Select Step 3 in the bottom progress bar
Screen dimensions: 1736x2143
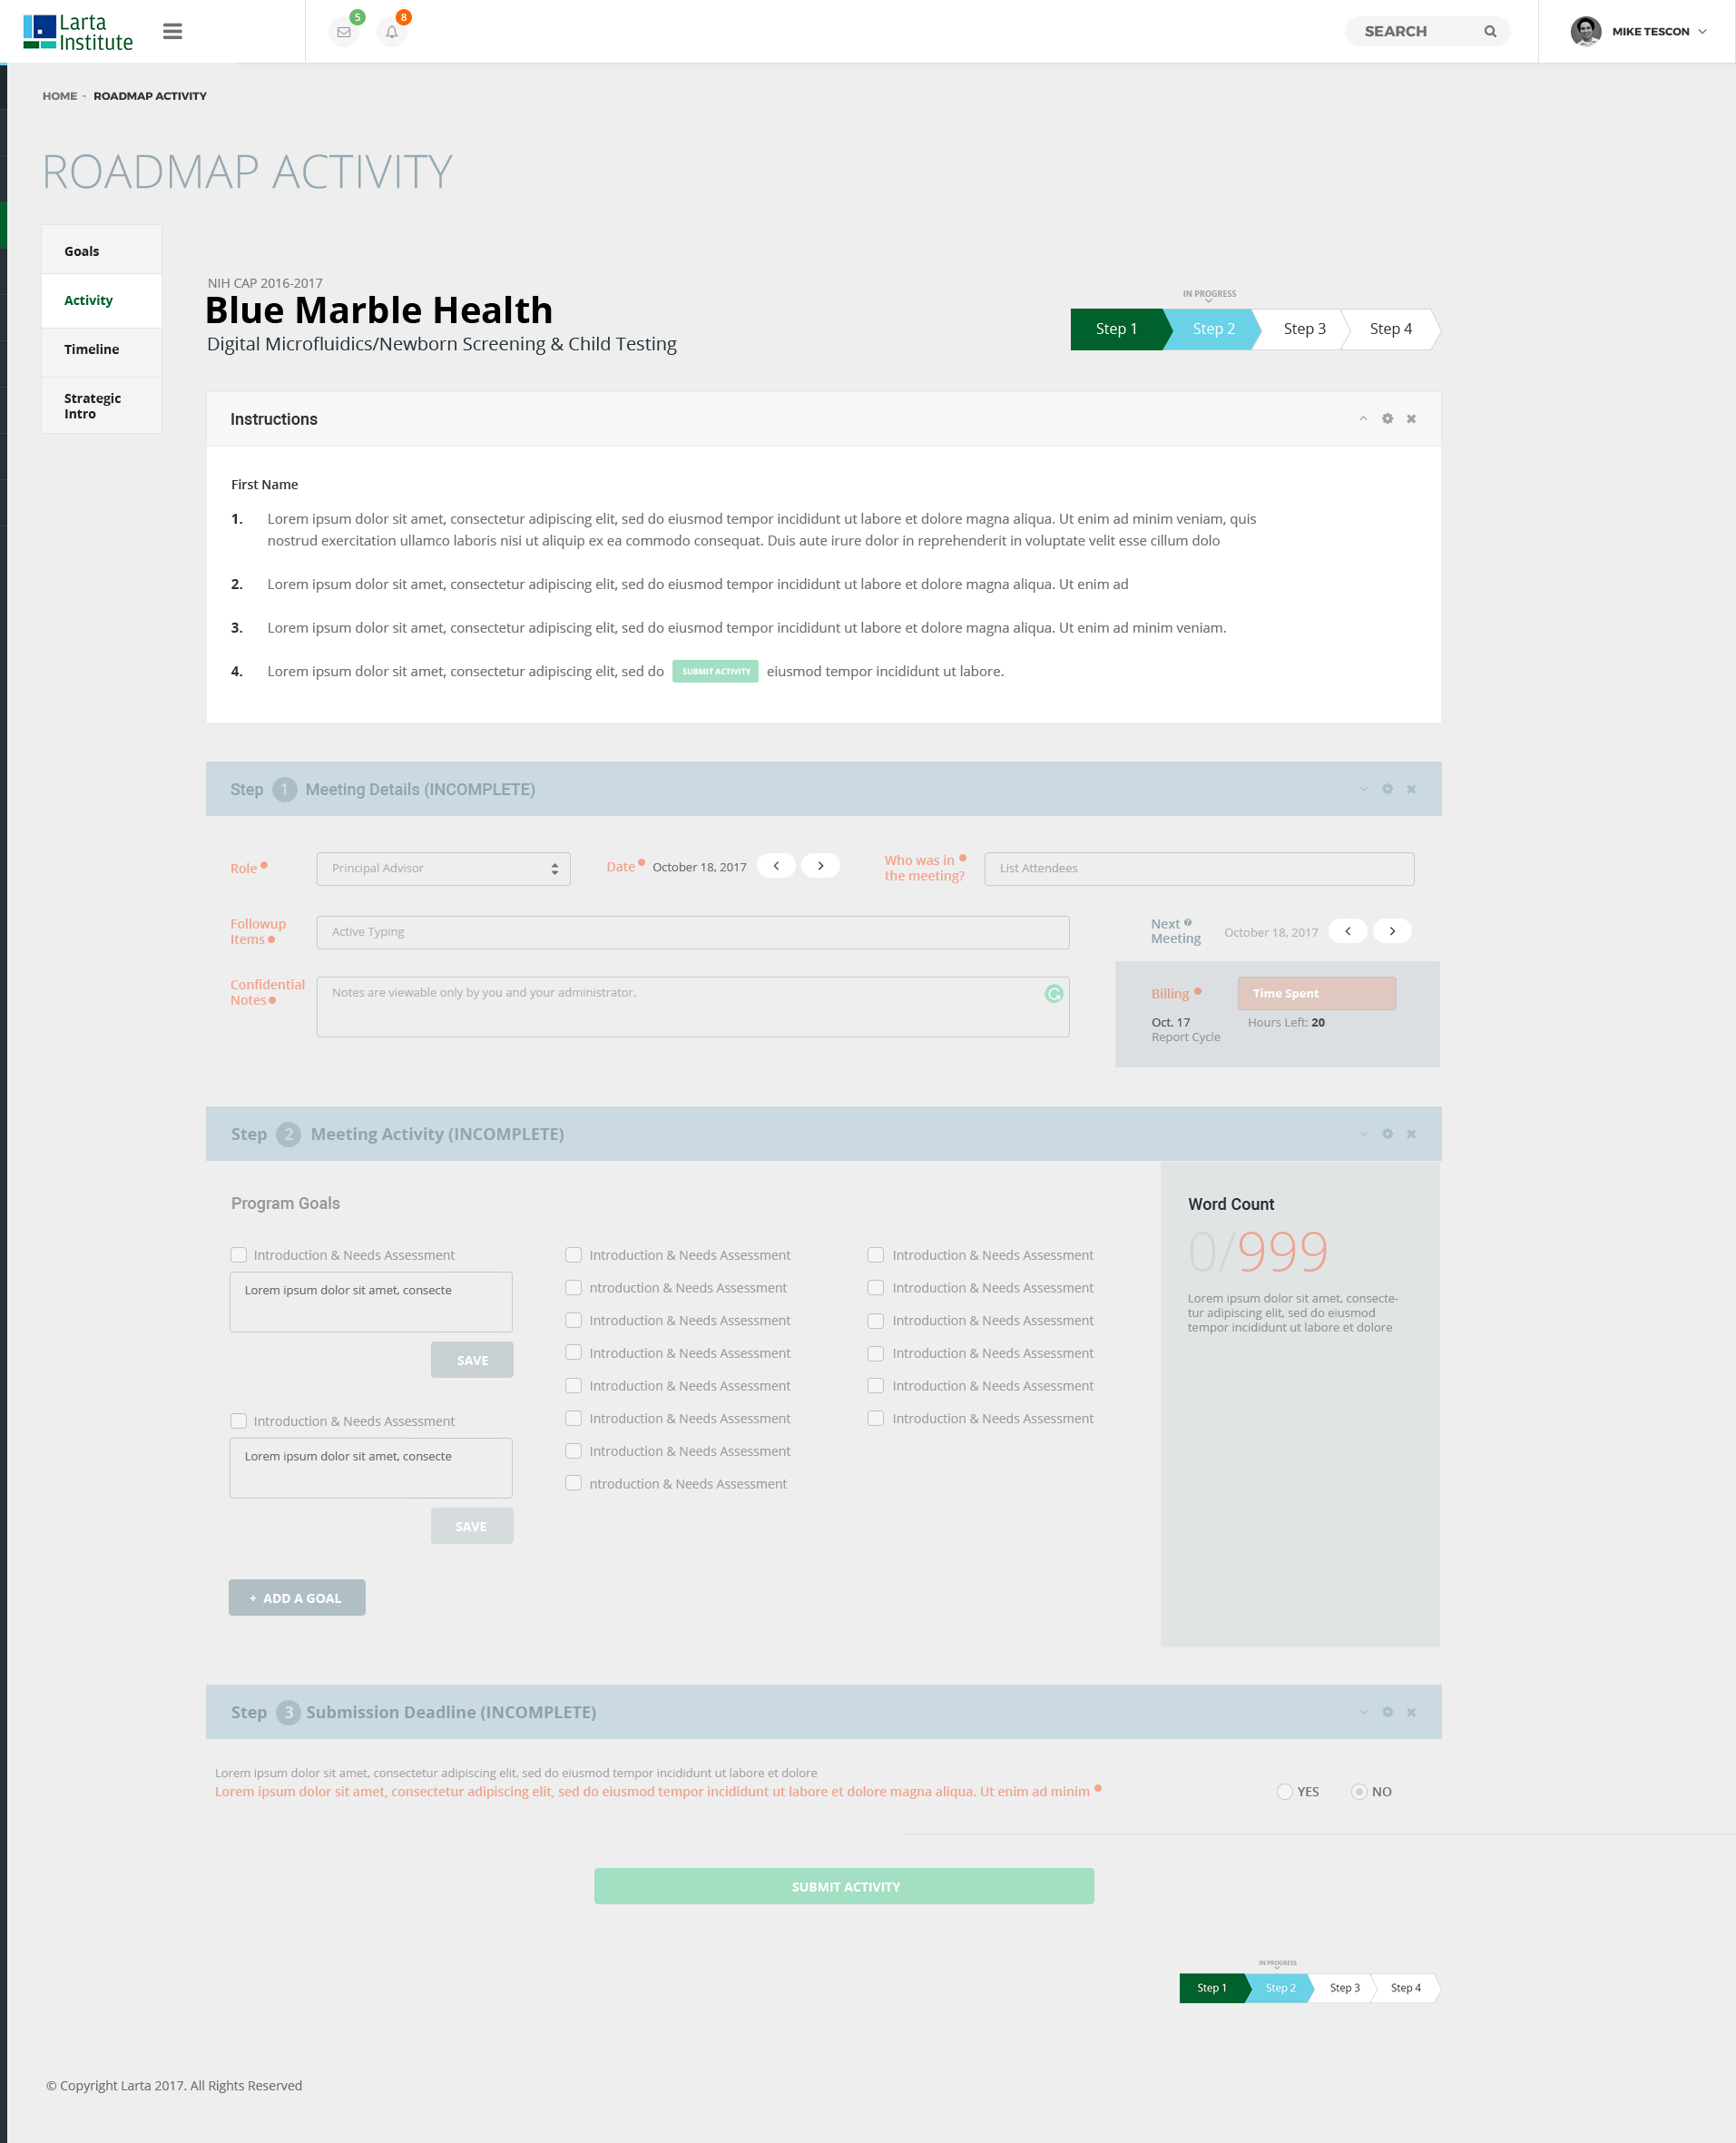pyautogui.click(x=1344, y=1988)
